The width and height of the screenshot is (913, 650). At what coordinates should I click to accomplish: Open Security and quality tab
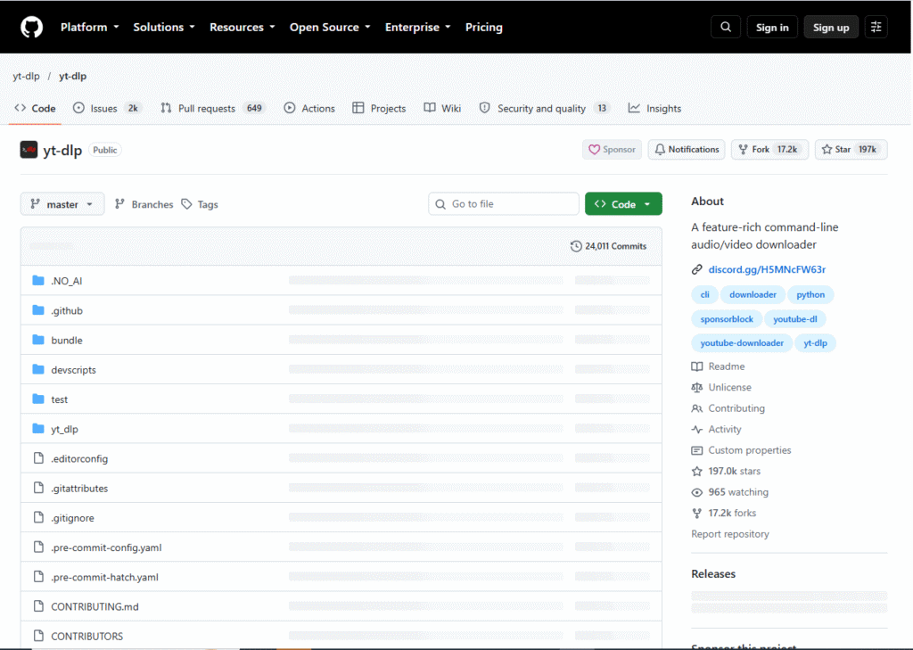coord(544,109)
